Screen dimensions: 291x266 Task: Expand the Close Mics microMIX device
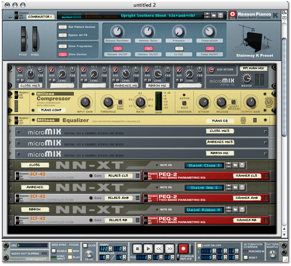(10, 132)
